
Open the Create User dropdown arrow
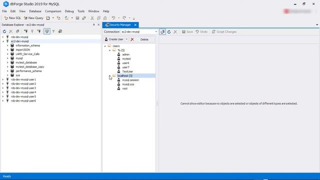point(126,39)
